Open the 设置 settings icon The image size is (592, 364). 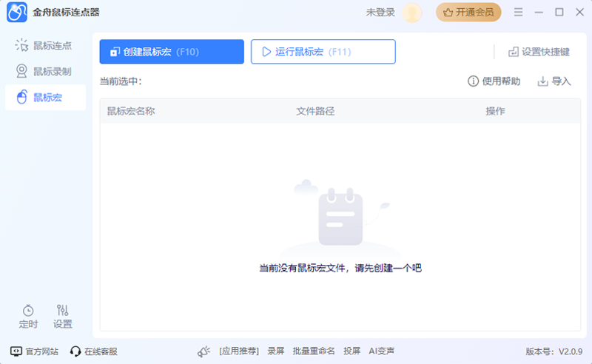click(63, 316)
